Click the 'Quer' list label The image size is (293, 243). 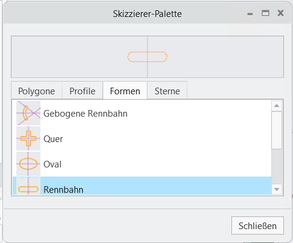click(x=53, y=139)
